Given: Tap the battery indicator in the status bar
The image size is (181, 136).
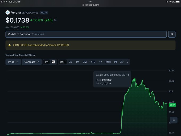Looking at the screenshot, I should tap(178, 2).
